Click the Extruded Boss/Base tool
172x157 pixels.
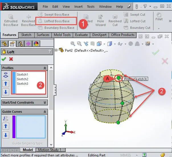pos(11,21)
